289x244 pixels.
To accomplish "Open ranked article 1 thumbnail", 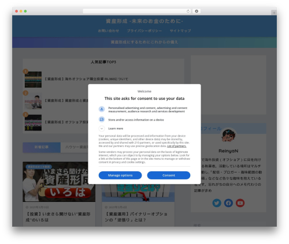I will click(33, 80).
